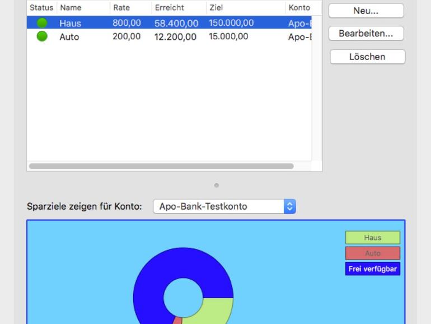Click the 12.200,00 Erreicht value
Screen dimensions: 431x324
[x=175, y=36]
